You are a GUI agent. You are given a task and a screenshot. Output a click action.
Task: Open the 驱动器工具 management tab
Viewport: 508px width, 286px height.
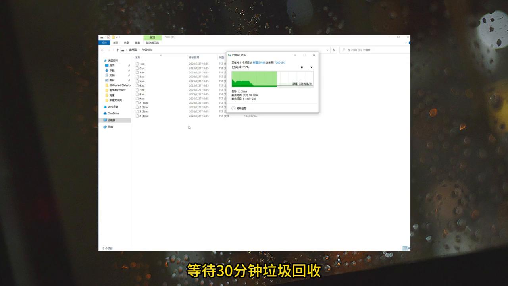point(153,42)
